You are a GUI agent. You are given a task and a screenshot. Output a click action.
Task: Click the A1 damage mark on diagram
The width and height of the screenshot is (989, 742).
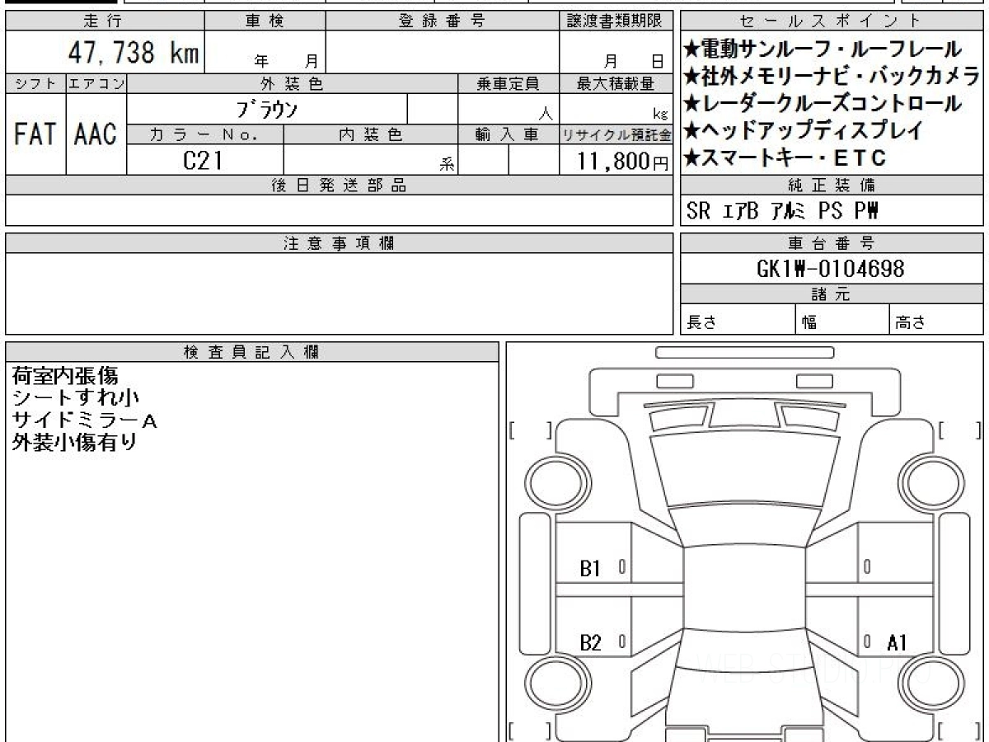pyautogui.click(x=898, y=643)
